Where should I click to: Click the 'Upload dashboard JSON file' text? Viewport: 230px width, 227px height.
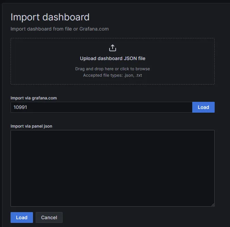[x=113, y=58]
